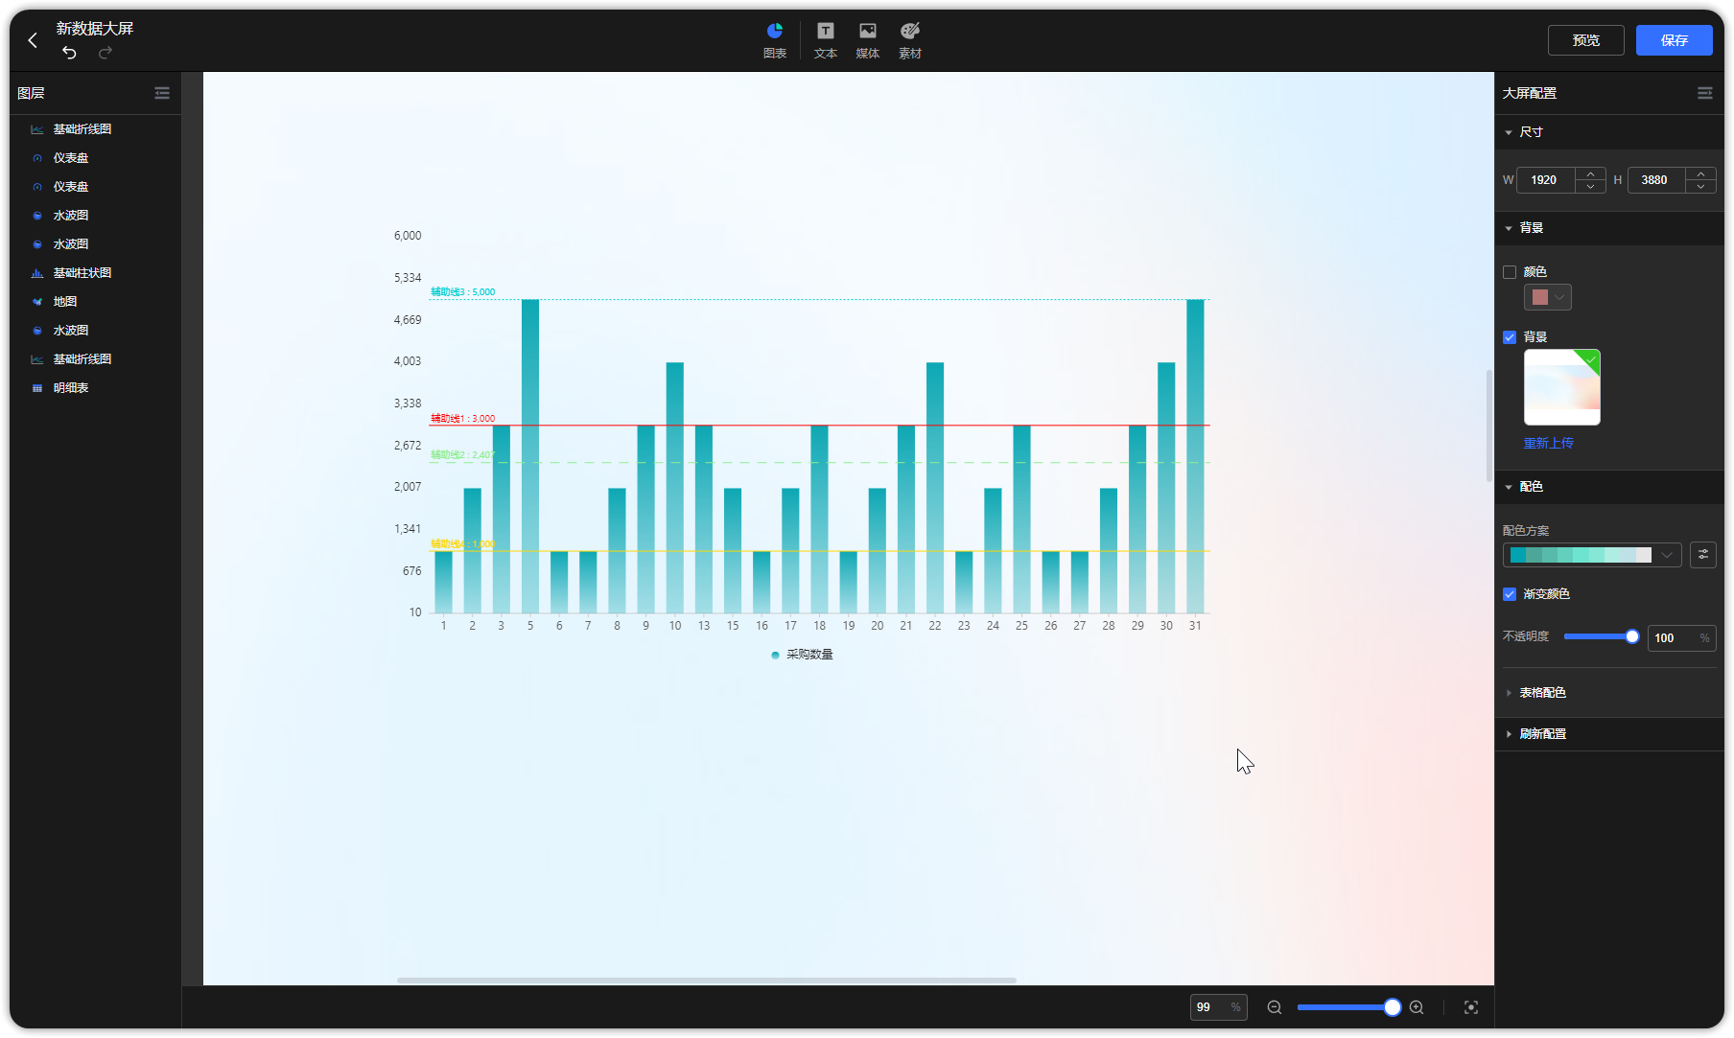Click the 辅助线1 : 3,000 label
Viewport: 1734px width, 1038px height.
(463, 419)
